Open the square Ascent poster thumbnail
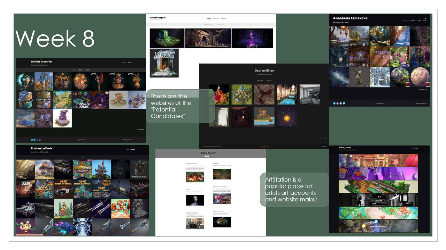446x250 pixels. pos(164,63)
